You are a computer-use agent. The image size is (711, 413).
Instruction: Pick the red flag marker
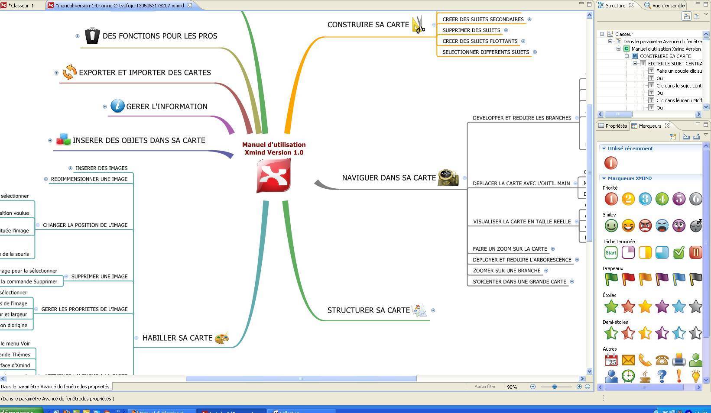pos(628,279)
